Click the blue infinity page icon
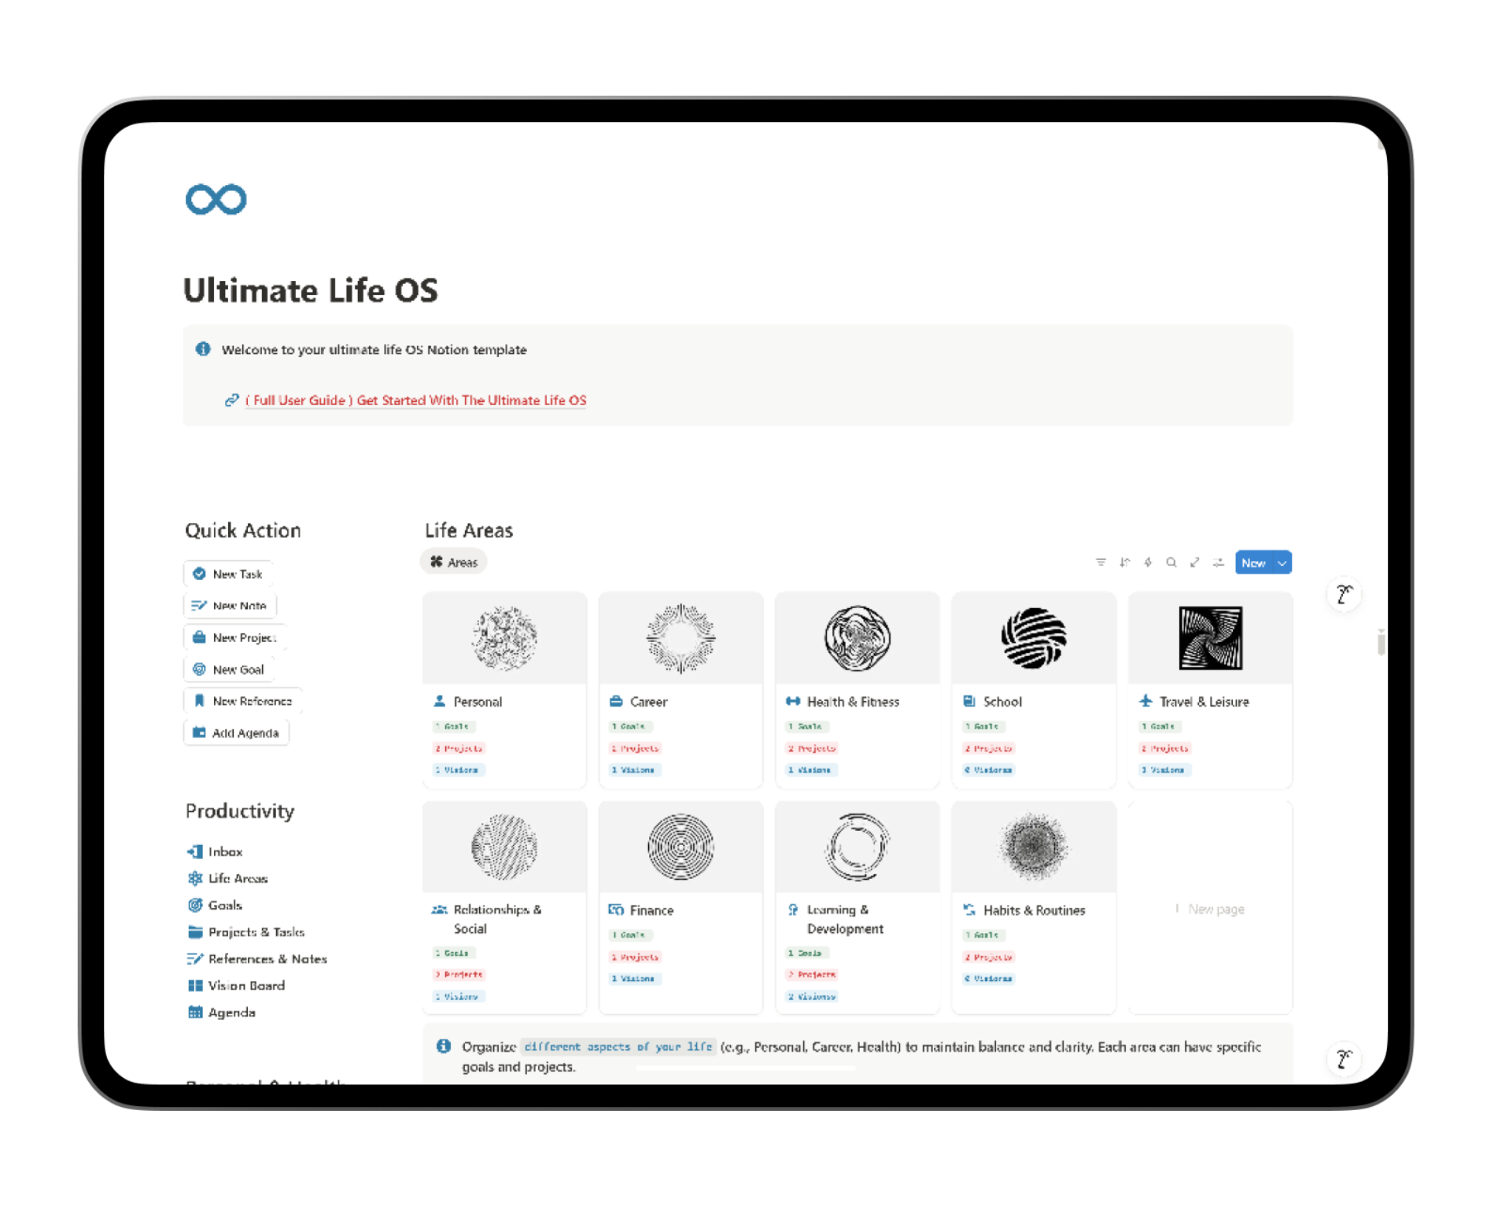The height and width of the screenshot is (1225, 1494). coord(216,200)
